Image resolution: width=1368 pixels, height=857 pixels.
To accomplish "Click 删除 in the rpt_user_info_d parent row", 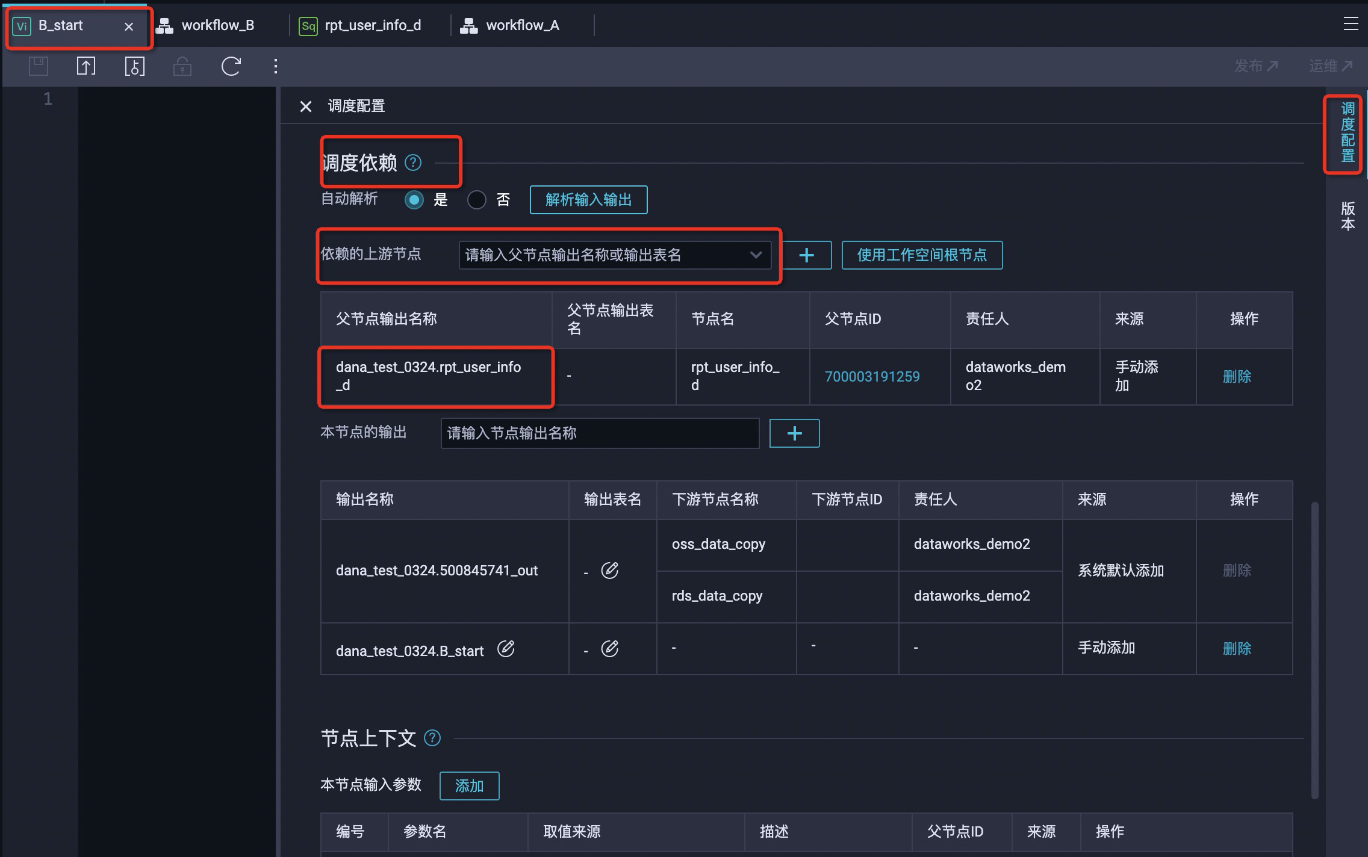I will click(x=1237, y=377).
